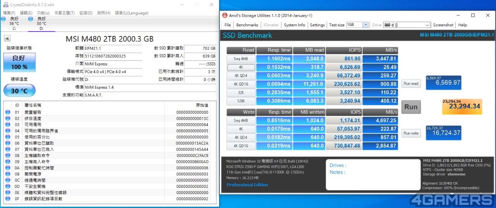Viewport: 496px width, 208px height.
Task: Click the status icon for 0D 不安全關機
Action: tap(8, 187)
